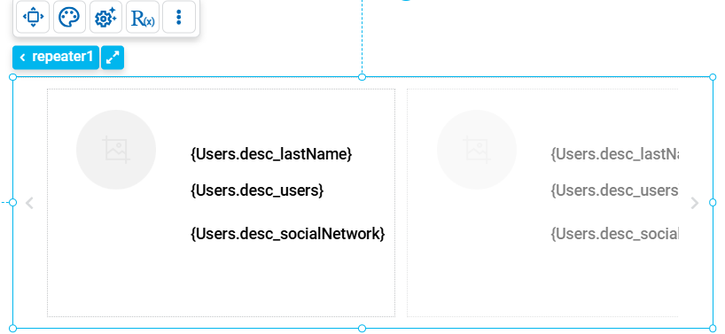
Task: Open the palette style icon
Action: [69, 17]
